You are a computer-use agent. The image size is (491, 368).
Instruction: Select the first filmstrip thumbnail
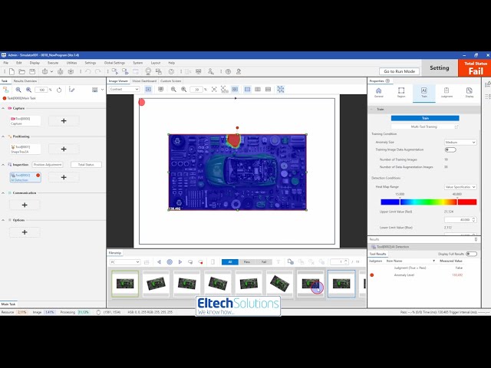coord(124,283)
